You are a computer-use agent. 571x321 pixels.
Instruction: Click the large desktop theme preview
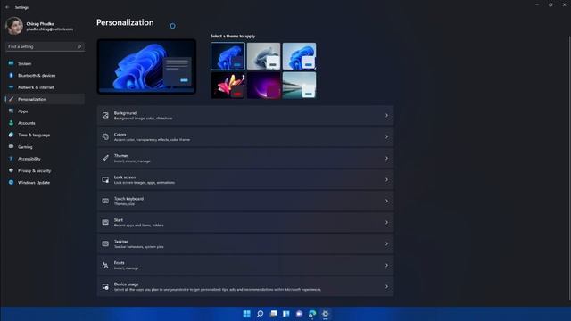(x=146, y=67)
